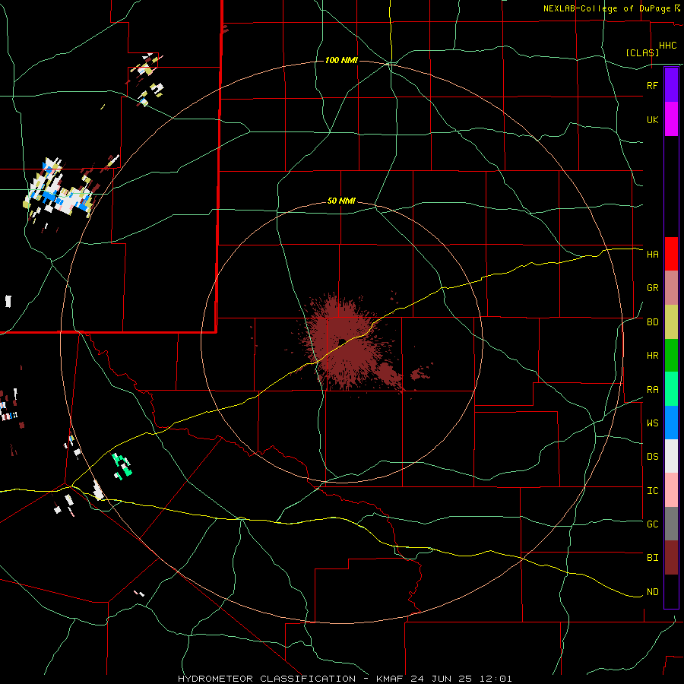Click the purple RF legend swatch
Image resolution: width=684 pixels, height=684 pixels.
671,85
